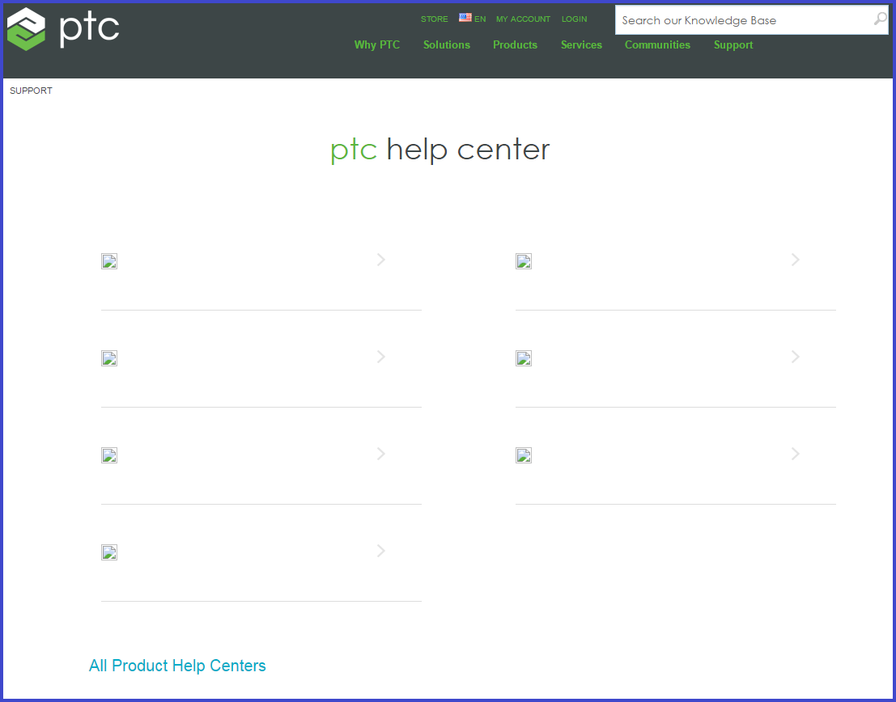Screen dimensions: 896x702
Task: Click the chevron in the third left card
Action: tap(381, 454)
